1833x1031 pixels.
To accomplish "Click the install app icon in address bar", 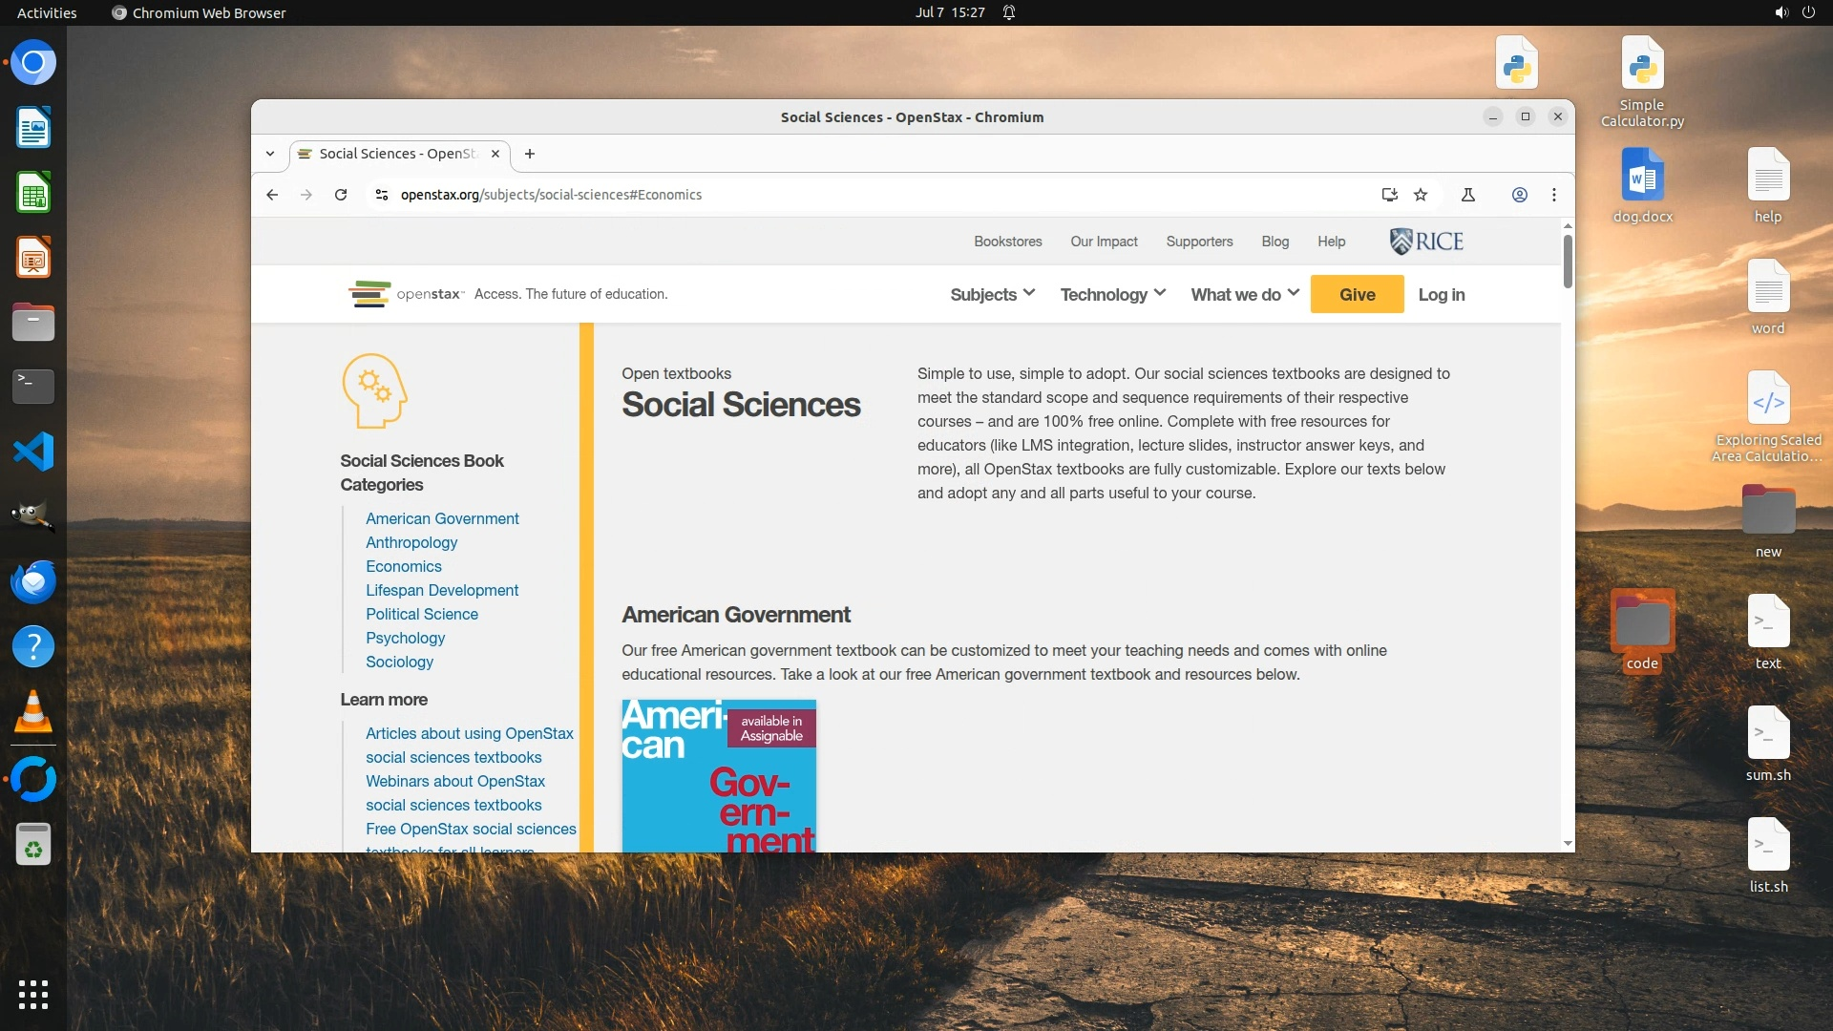I will point(1389,195).
